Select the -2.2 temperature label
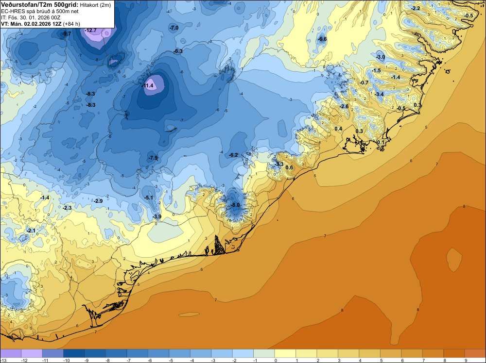This screenshot has height=363, width=486. tap(416, 8)
